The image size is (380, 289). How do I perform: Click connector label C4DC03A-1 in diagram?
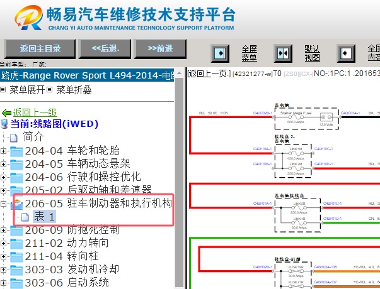tap(350, 113)
